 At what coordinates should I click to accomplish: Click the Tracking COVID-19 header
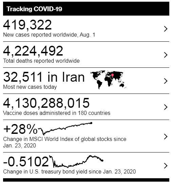point(34,9)
